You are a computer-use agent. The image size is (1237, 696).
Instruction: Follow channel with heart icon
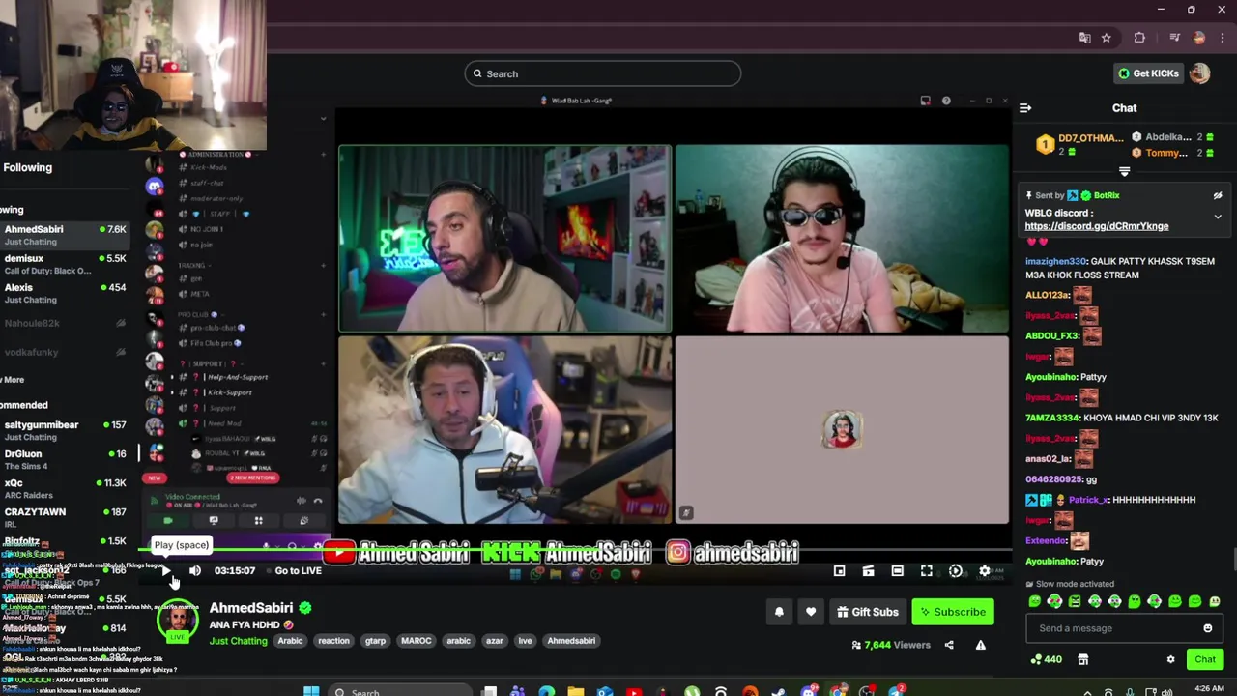(810, 612)
